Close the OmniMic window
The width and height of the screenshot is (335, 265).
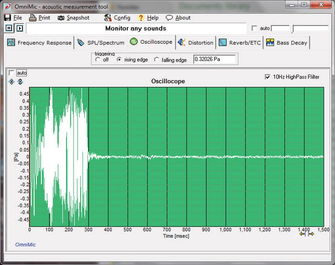[x=321, y=5]
